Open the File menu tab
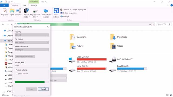 (x=4, y=5)
